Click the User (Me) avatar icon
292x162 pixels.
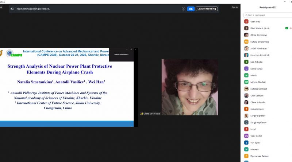(x=246, y=21)
